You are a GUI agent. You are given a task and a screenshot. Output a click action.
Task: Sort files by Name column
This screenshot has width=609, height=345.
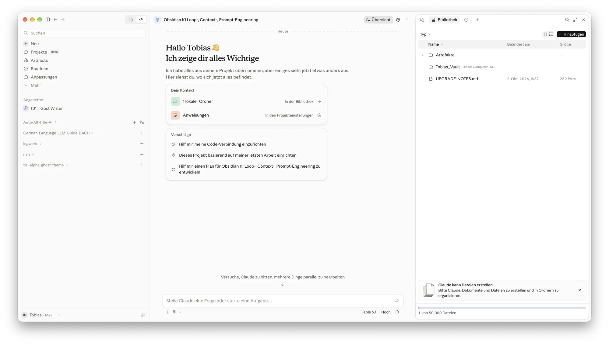point(435,44)
